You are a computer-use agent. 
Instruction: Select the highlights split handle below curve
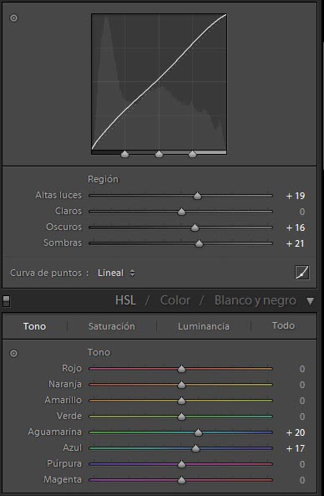192,154
